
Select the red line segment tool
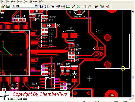[73, 6]
